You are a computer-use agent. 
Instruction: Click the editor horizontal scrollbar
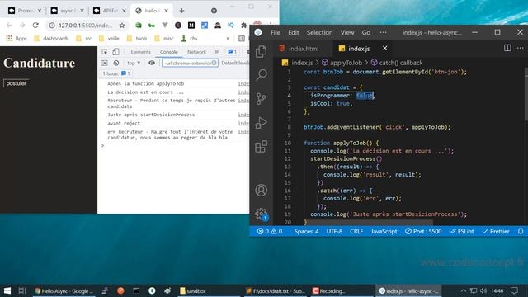point(368,223)
